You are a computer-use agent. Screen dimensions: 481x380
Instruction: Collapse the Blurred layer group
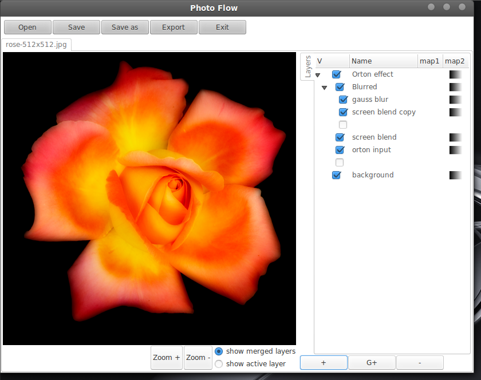pos(325,86)
